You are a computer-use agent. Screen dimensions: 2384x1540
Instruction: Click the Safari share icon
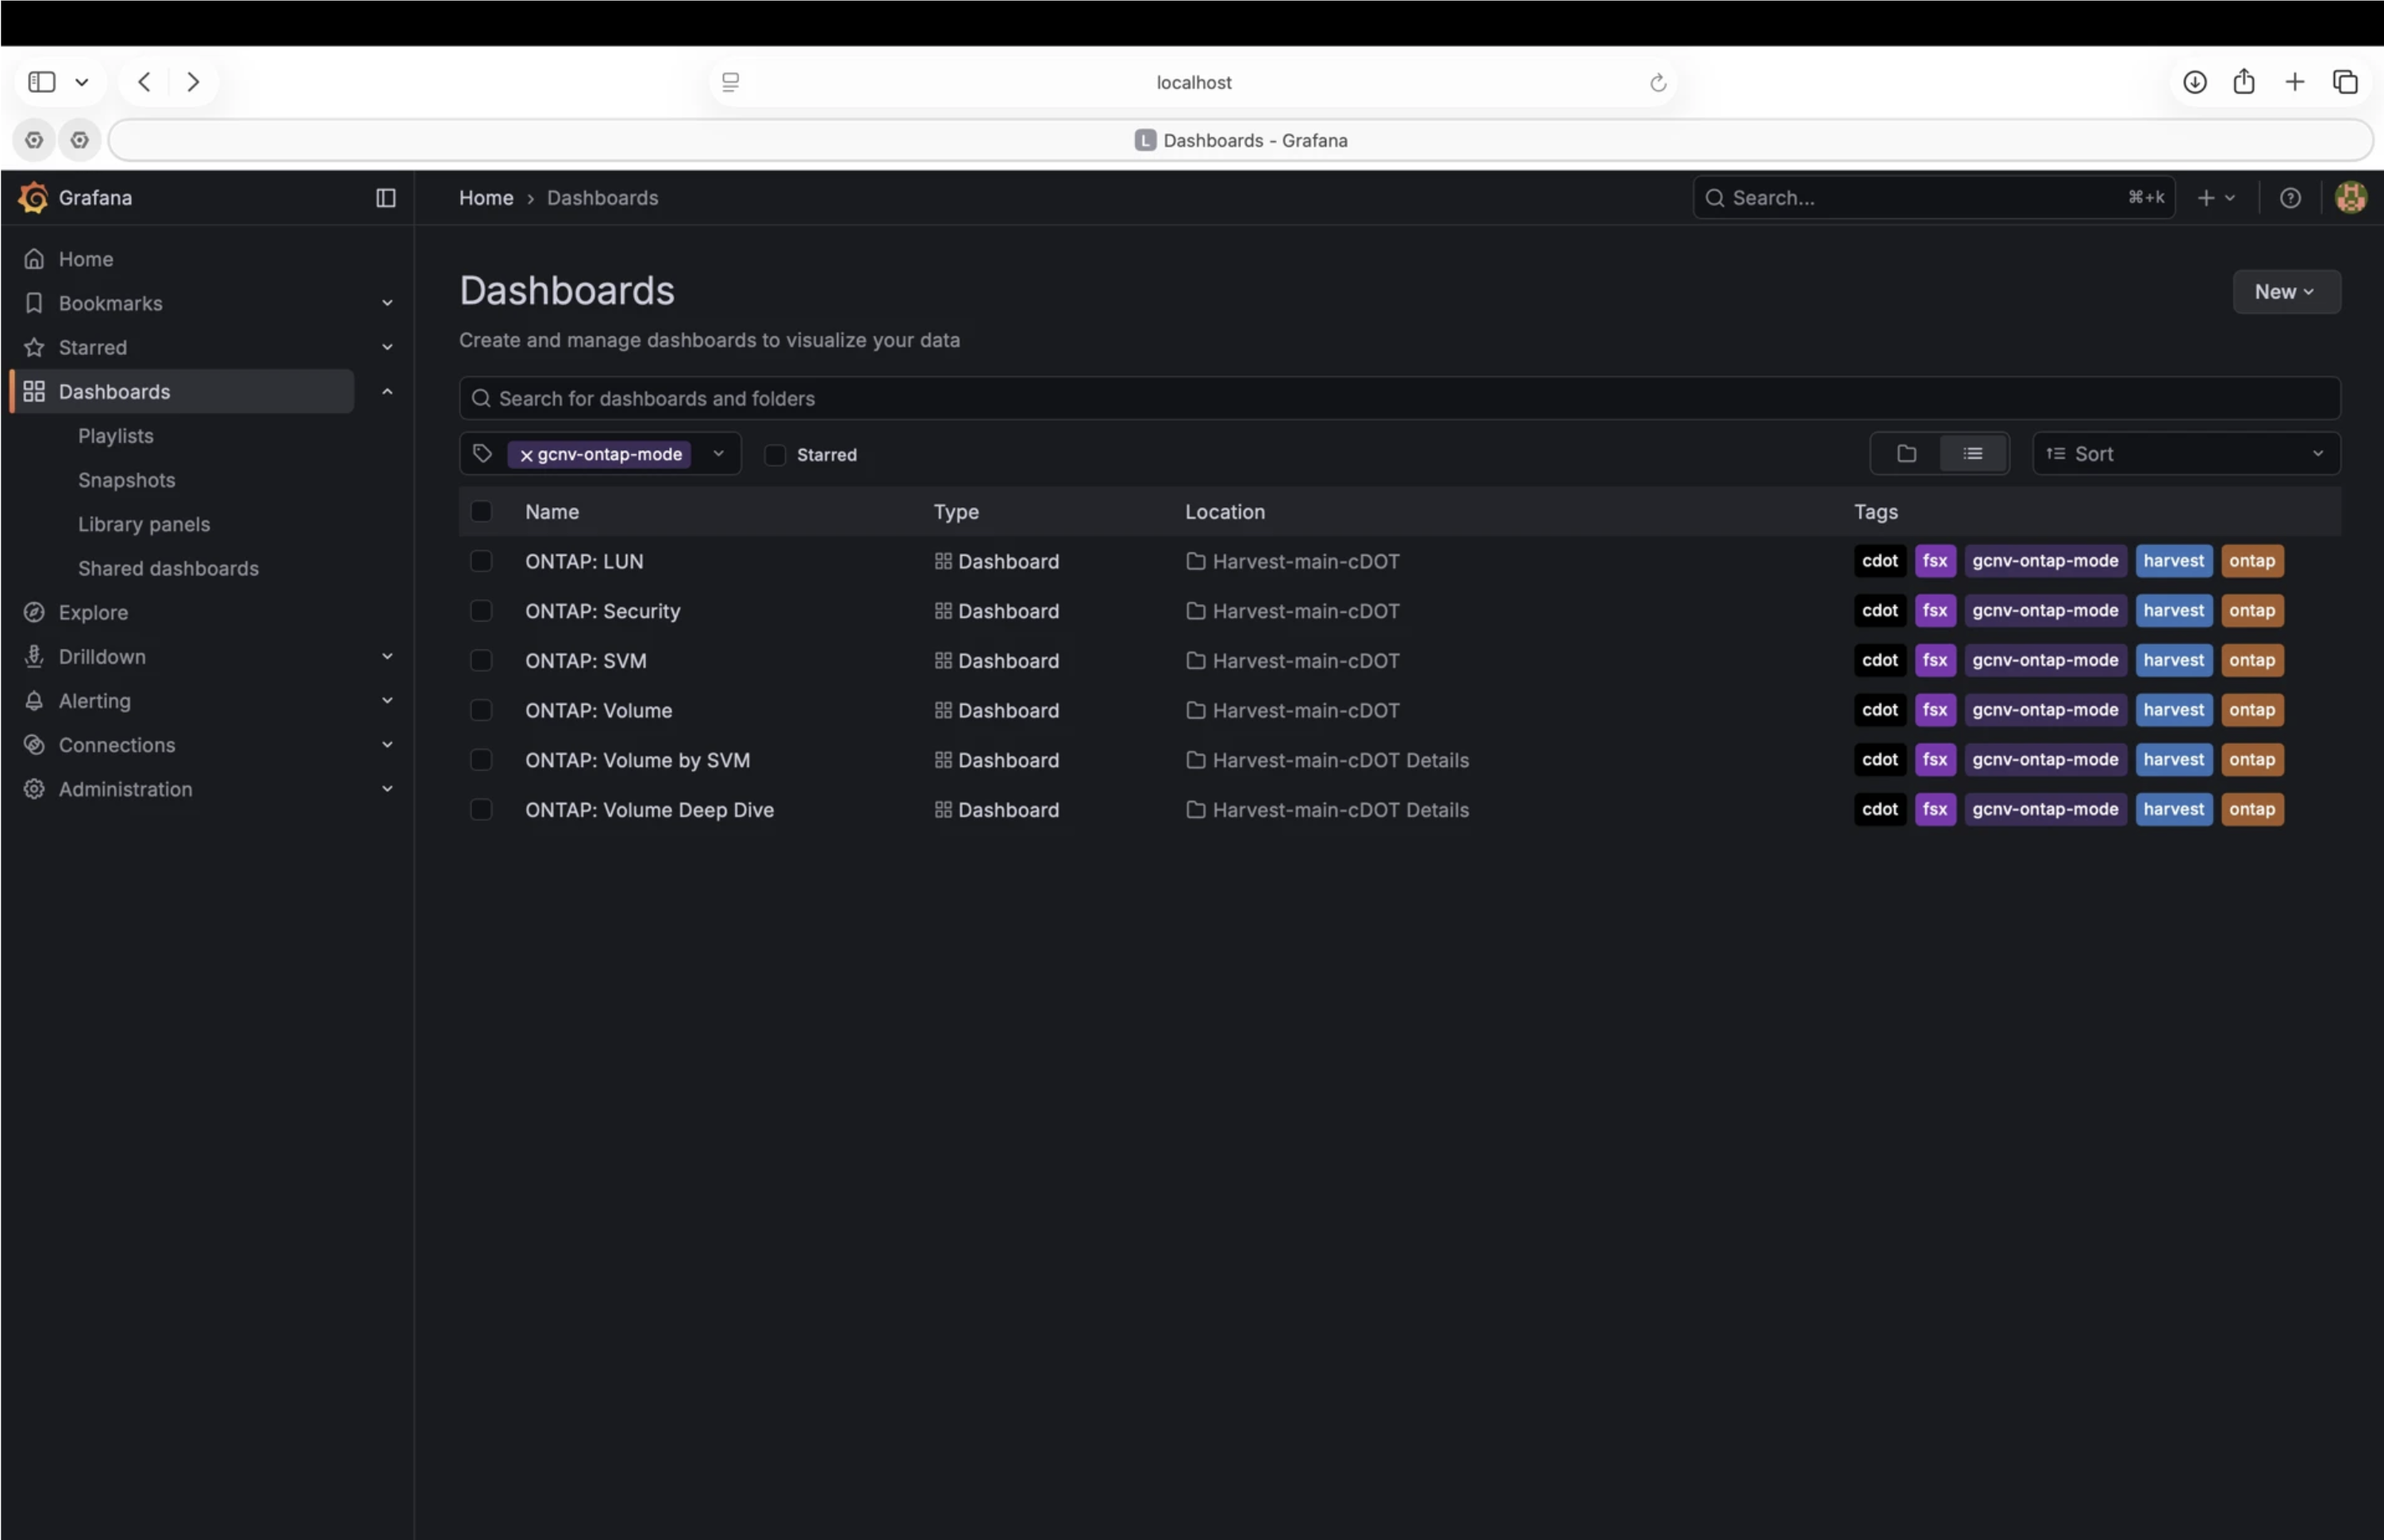tap(2244, 81)
